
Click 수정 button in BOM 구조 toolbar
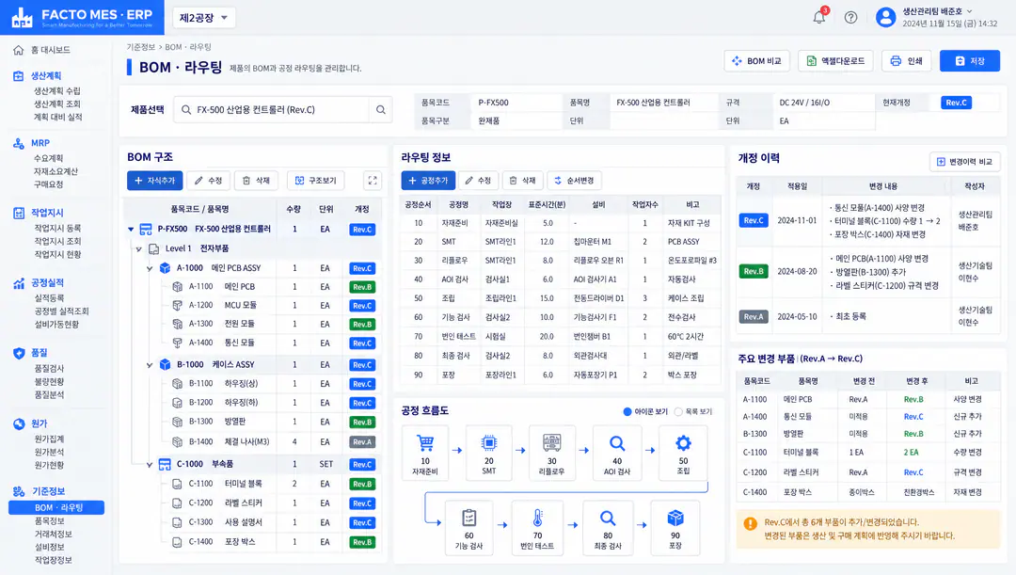click(208, 180)
